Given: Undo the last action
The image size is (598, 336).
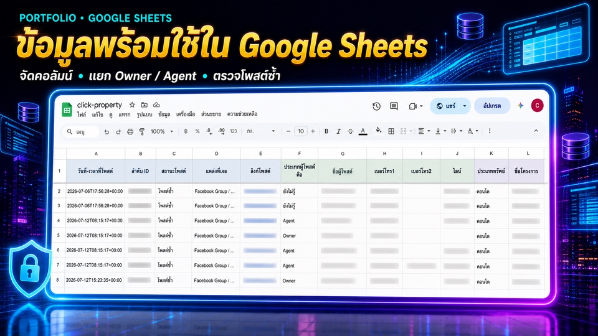Looking at the screenshot, I should [x=107, y=131].
